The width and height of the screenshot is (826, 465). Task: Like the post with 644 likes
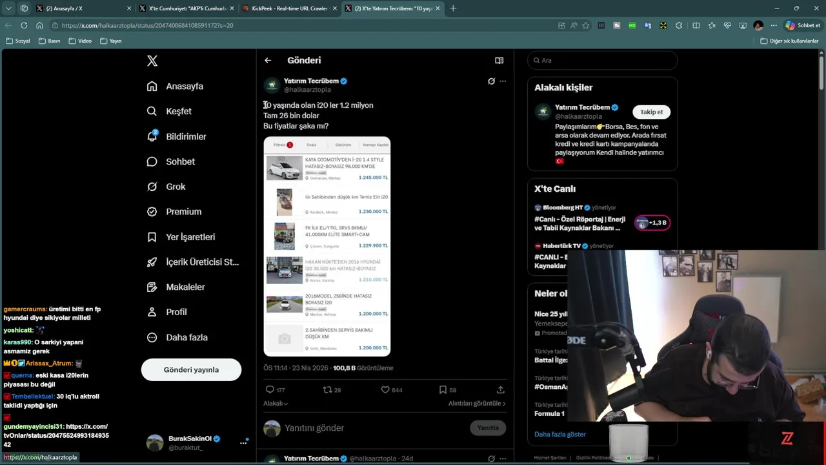point(385,389)
